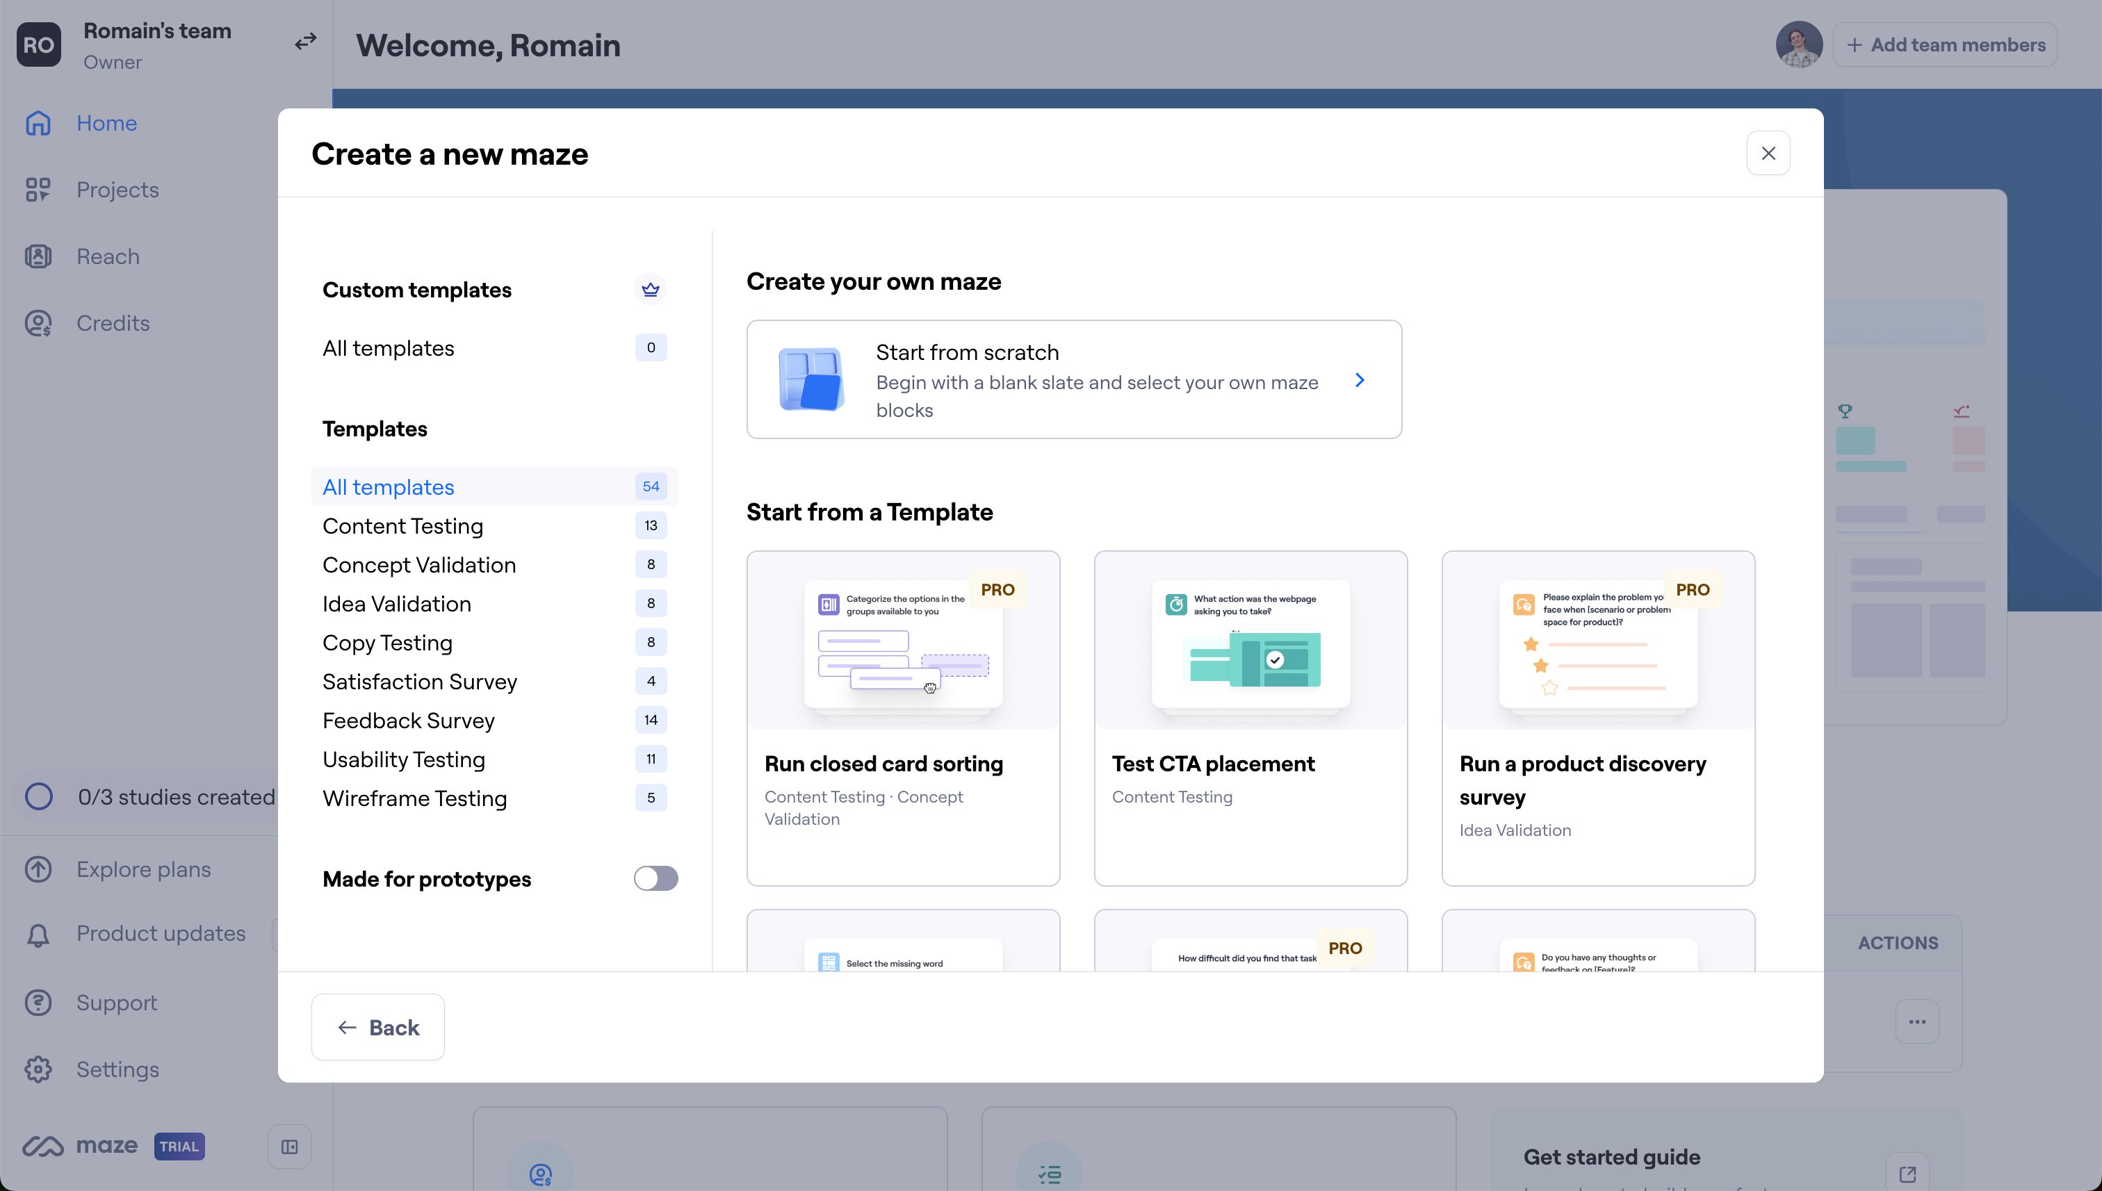2102x1191 pixels.
Task: Go back with the Back button
Action: 378,1028
